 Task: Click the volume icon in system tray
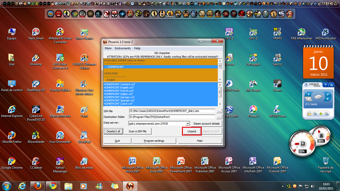tap(312, 186)
